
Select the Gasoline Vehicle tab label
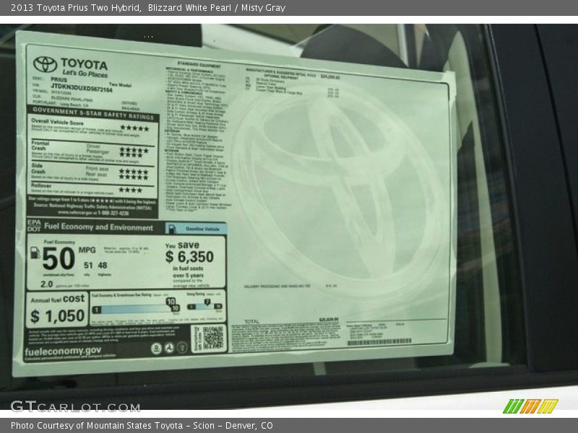201,229
